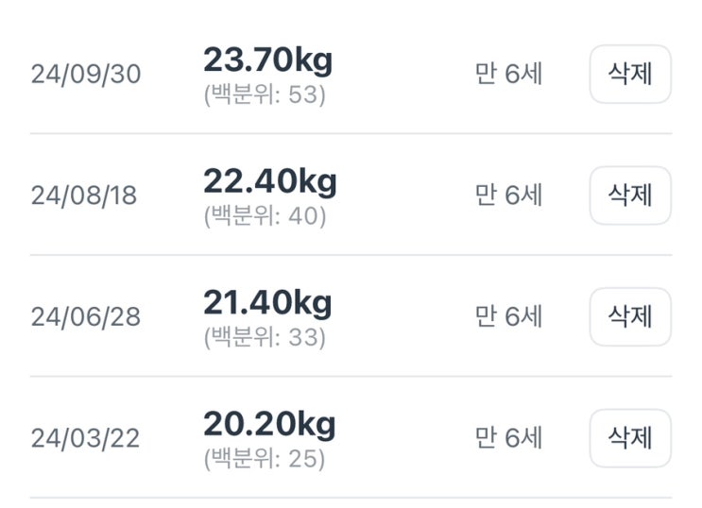Tap the 백분위: 40 percentile text
Screen dimensions: 702x508
tap(265, 216)
